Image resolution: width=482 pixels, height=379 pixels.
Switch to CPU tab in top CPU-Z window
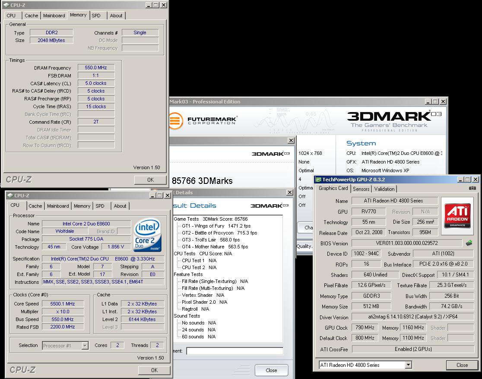tap(11, 16)
